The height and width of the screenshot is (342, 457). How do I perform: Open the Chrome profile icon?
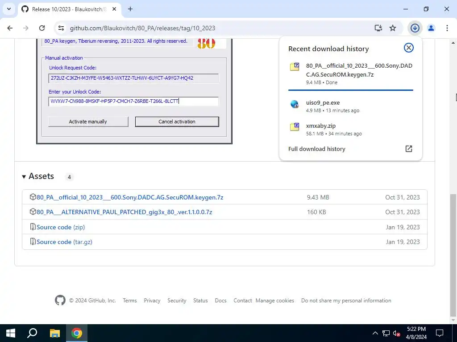click(431, 28)
